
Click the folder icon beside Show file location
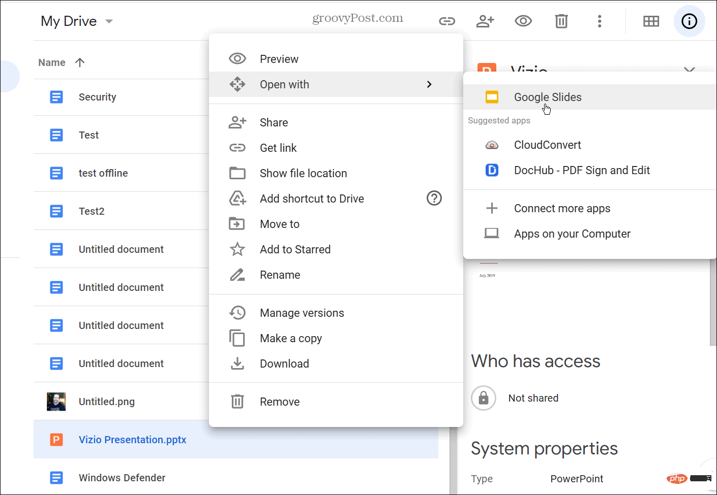coord(237,173)
